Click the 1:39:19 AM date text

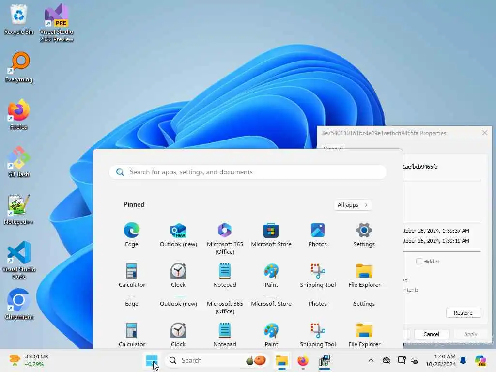click(x=436, y=241)
